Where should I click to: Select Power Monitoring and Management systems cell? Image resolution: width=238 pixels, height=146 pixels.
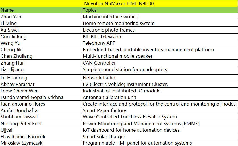160,124
